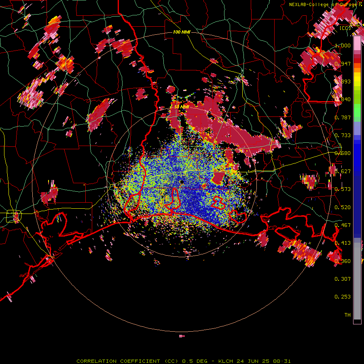364x364 pixels.
Task: Click the Correlation Coefficient KLCH caption text
Action: (x=183, y=361)
